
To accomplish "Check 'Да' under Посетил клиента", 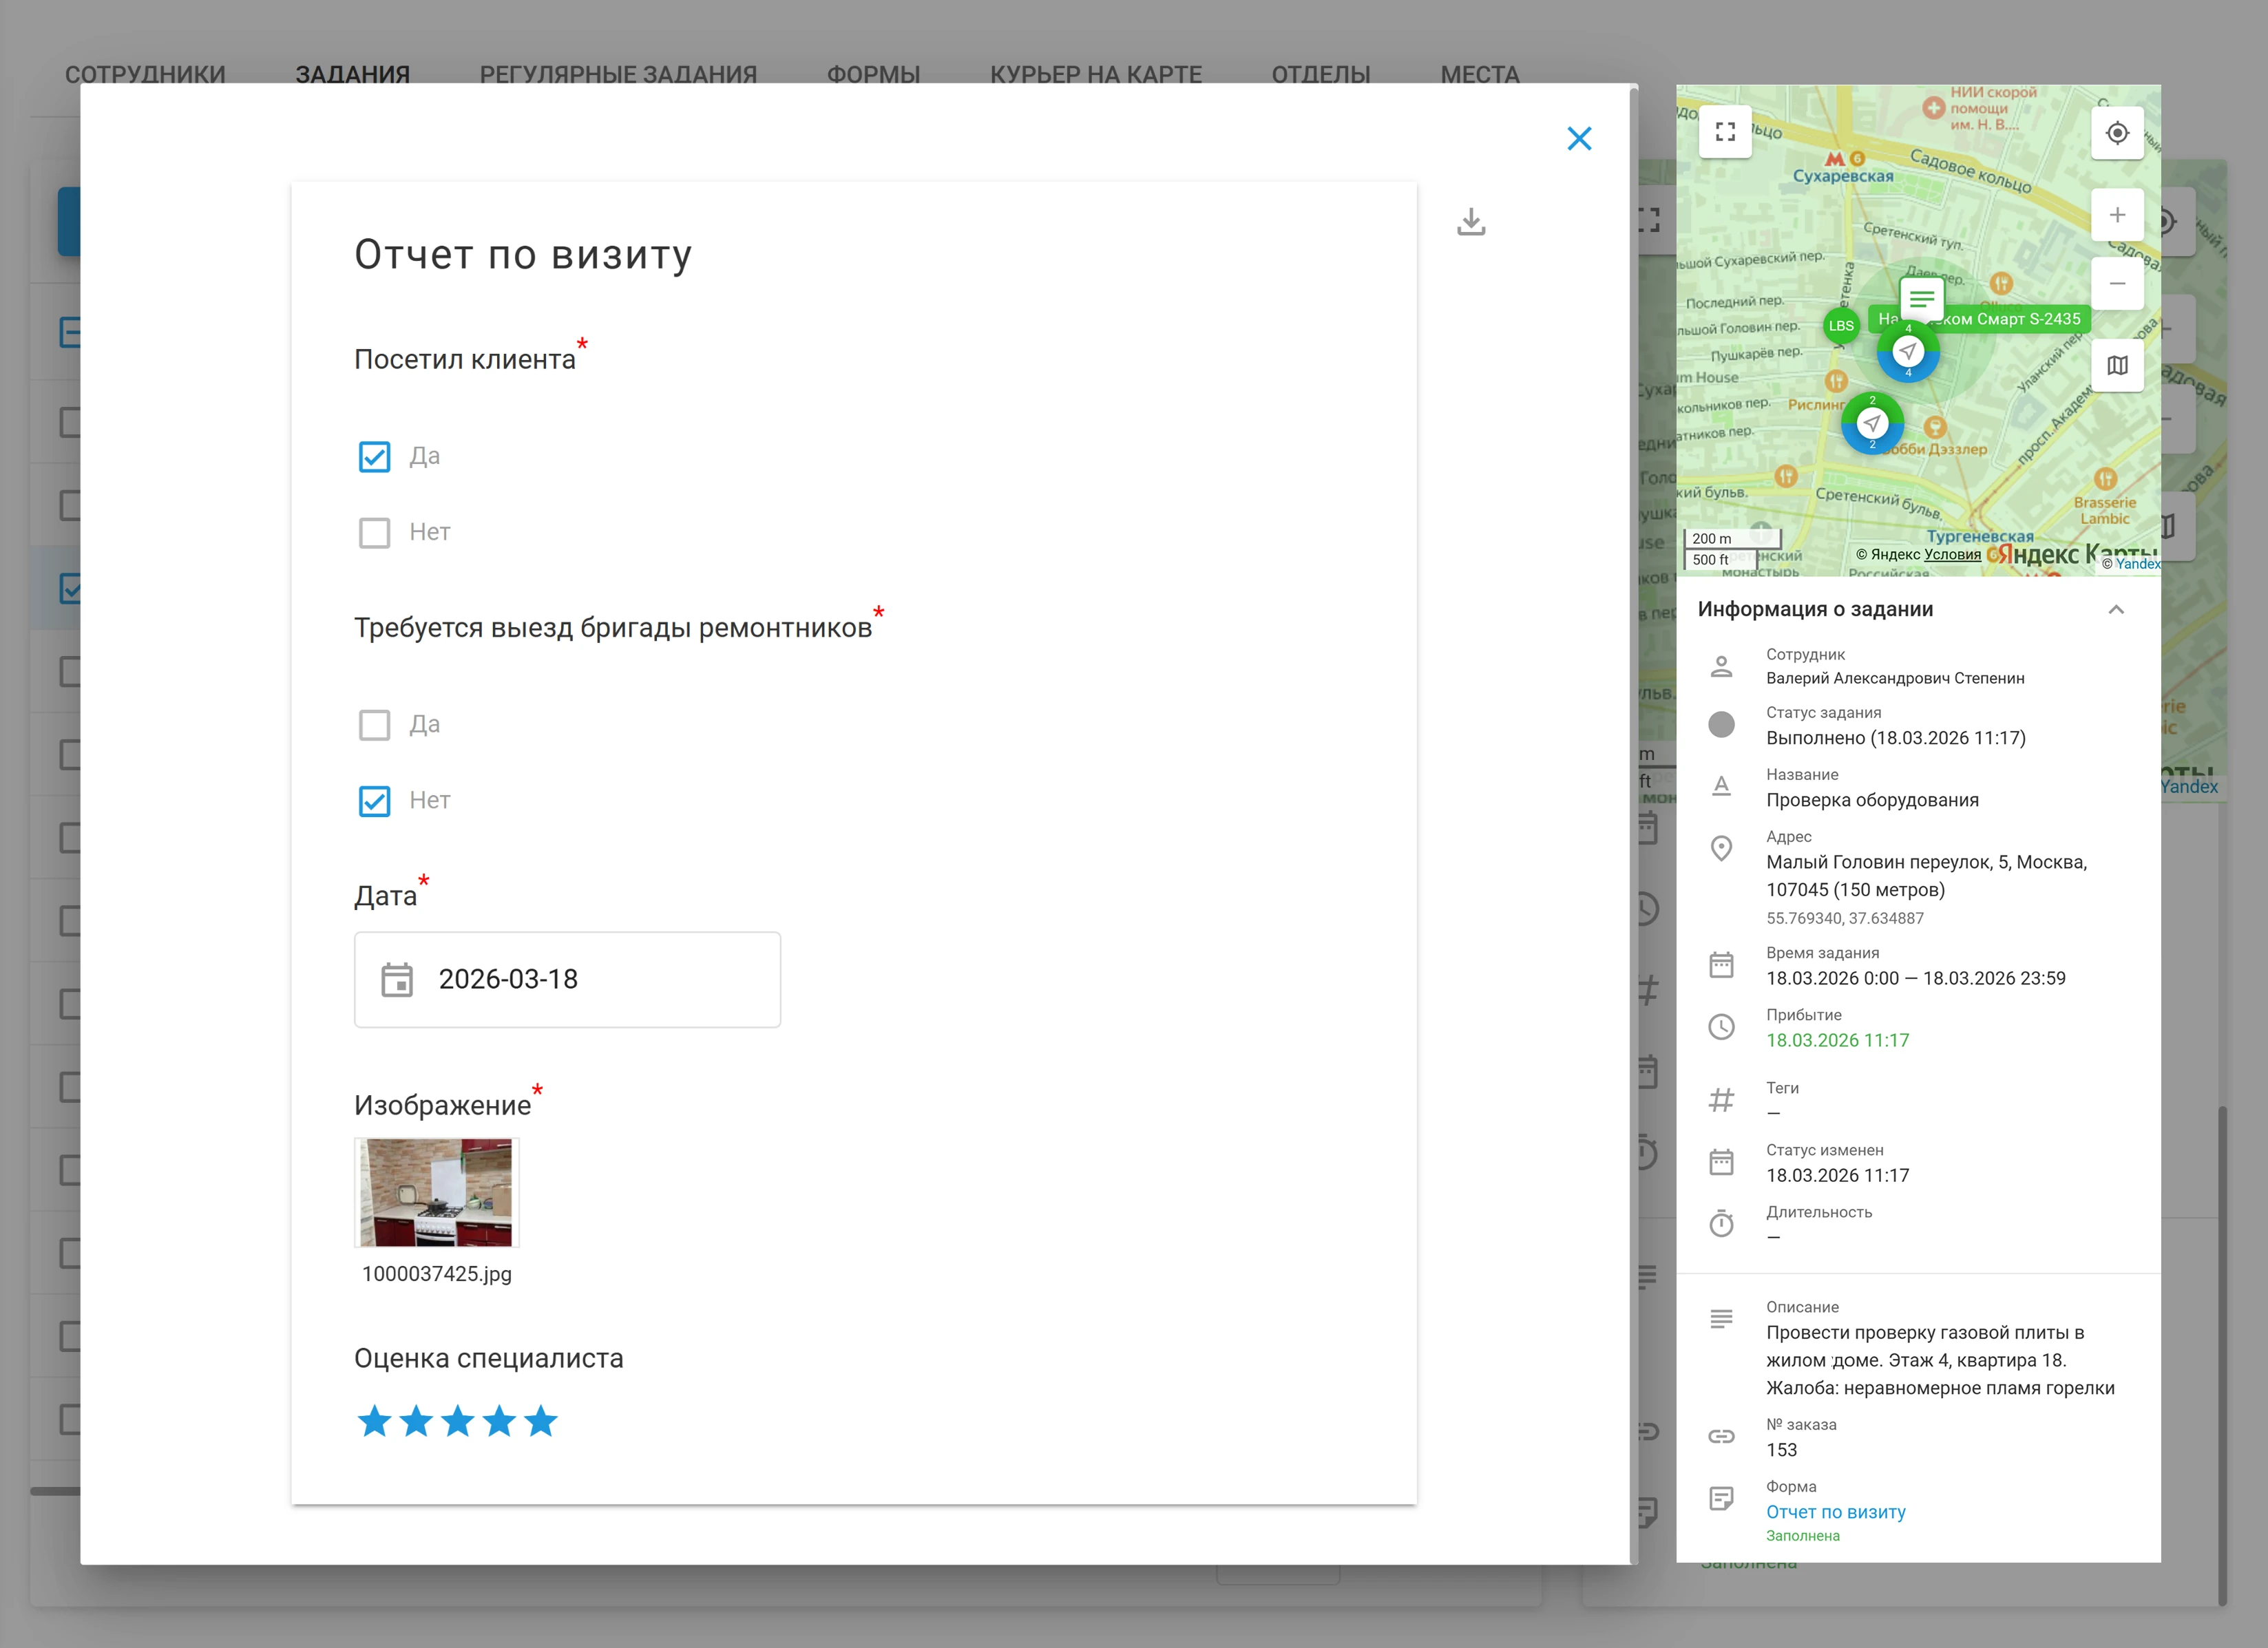I will (x=375, y=457).
